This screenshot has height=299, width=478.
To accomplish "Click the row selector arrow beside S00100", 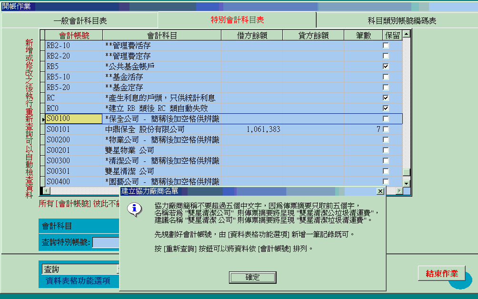I will [x=42, y=119].
